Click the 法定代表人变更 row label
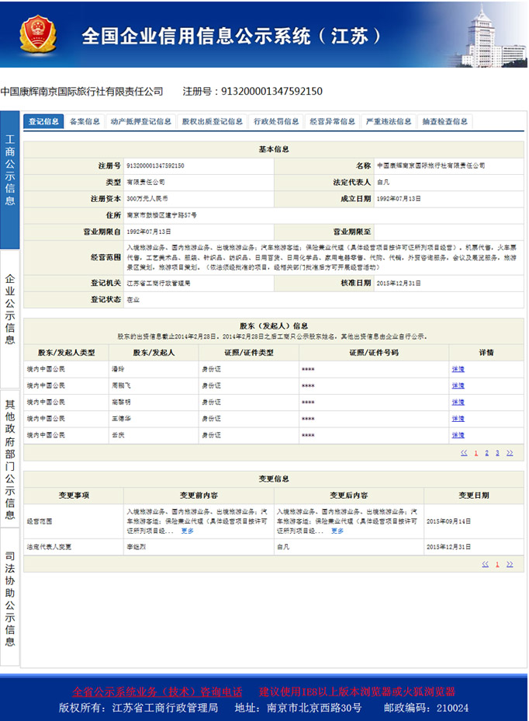The width and height of the screenshot is (529, 721). (x=49, y=547)
